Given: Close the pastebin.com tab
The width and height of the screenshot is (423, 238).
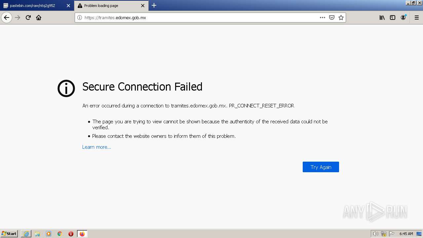Looking at the screenshot, I should tap(68, 6).
